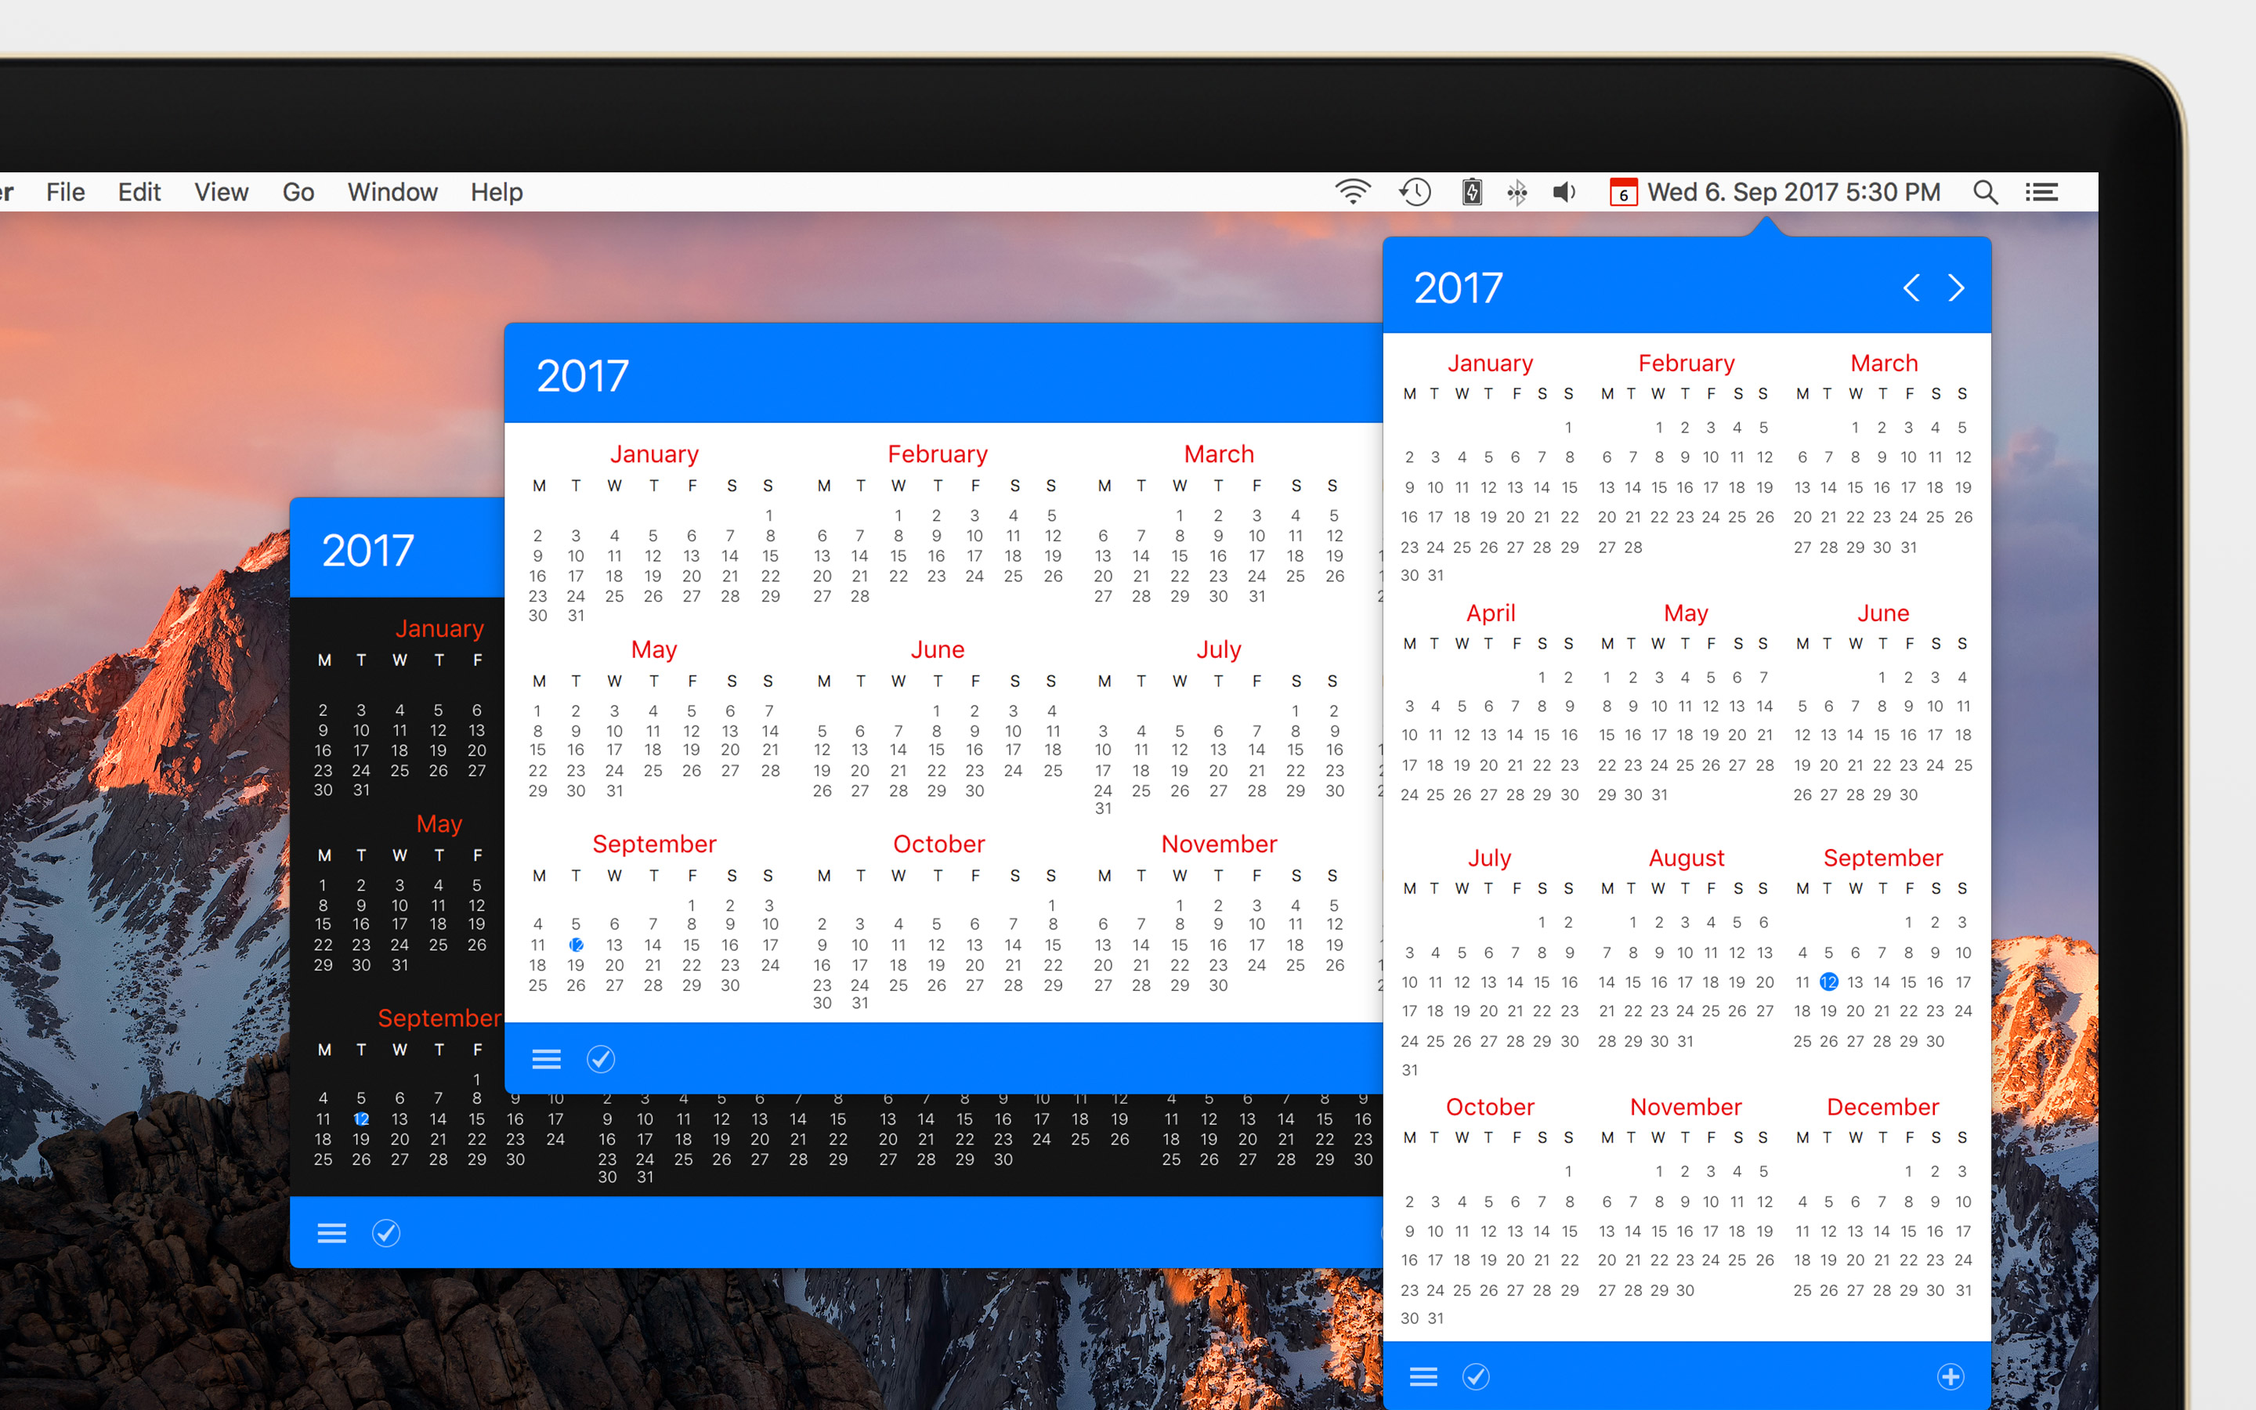Click the Time Machine icon in menu bar
Image resolution: width=2256 pixels, height=1410 pixels.
click(x=1413, y=193)
